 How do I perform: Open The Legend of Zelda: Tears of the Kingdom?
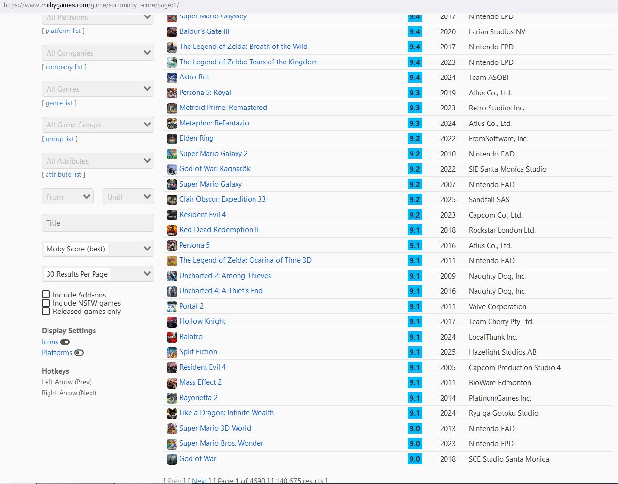pyautogui.click(x=249, y=62)
